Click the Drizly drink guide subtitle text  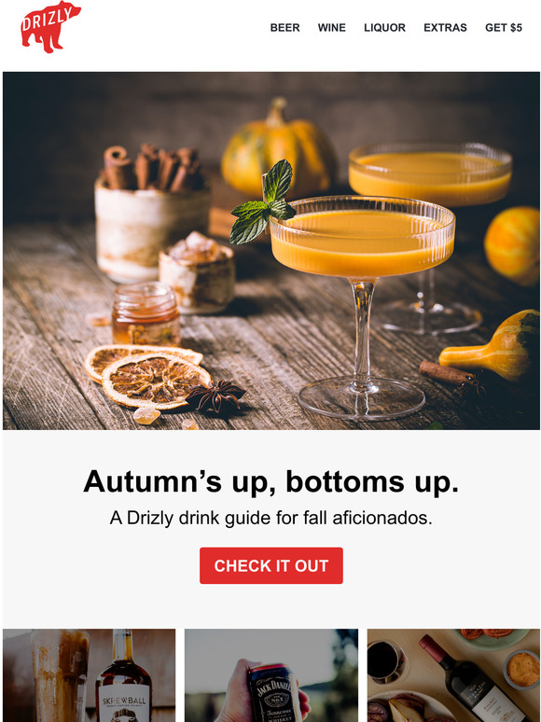coord(271,518)
